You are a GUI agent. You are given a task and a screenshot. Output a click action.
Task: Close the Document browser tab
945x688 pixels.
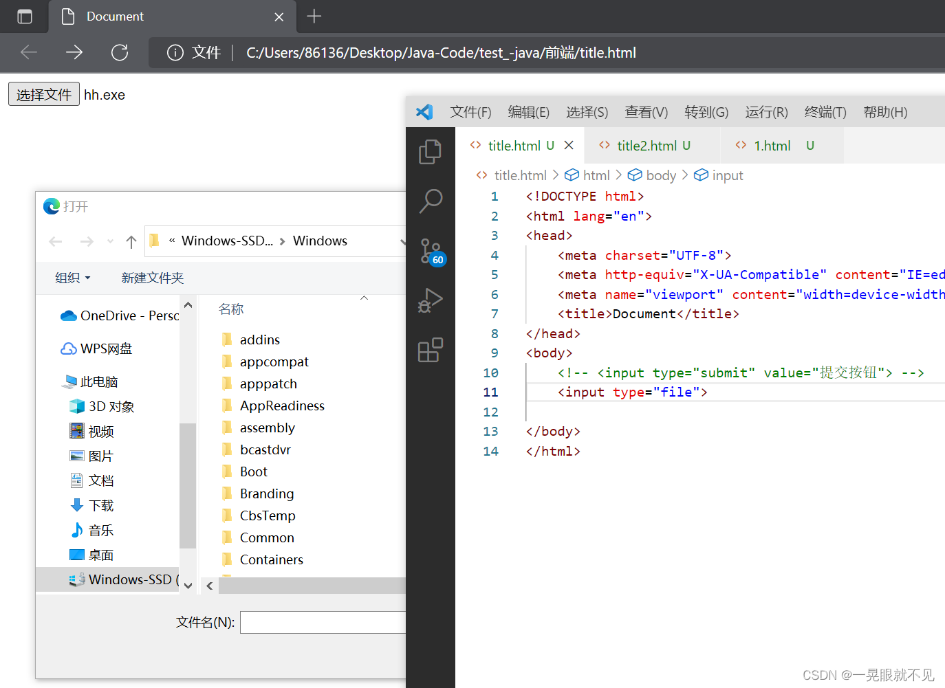coord(279,16)
